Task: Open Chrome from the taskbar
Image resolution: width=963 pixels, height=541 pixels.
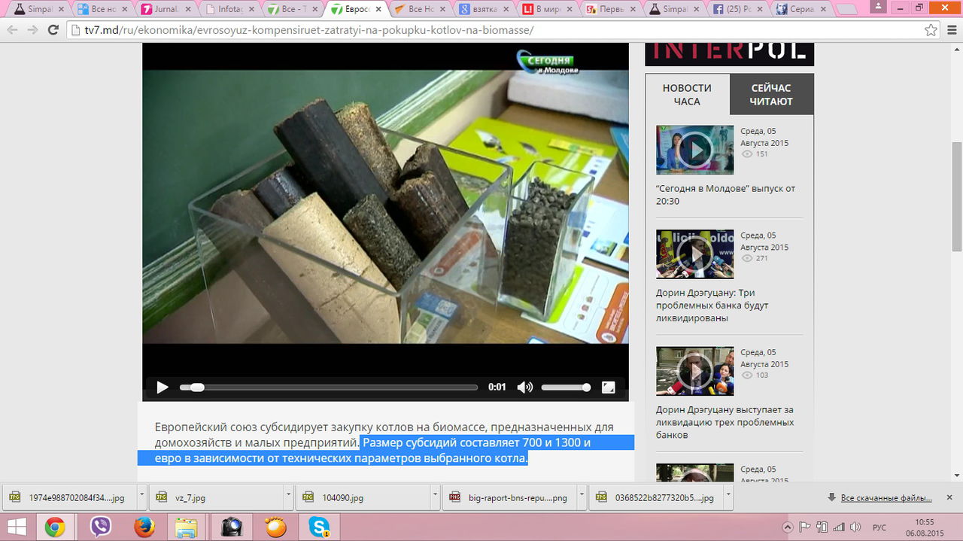Action: tap(54, 527)
